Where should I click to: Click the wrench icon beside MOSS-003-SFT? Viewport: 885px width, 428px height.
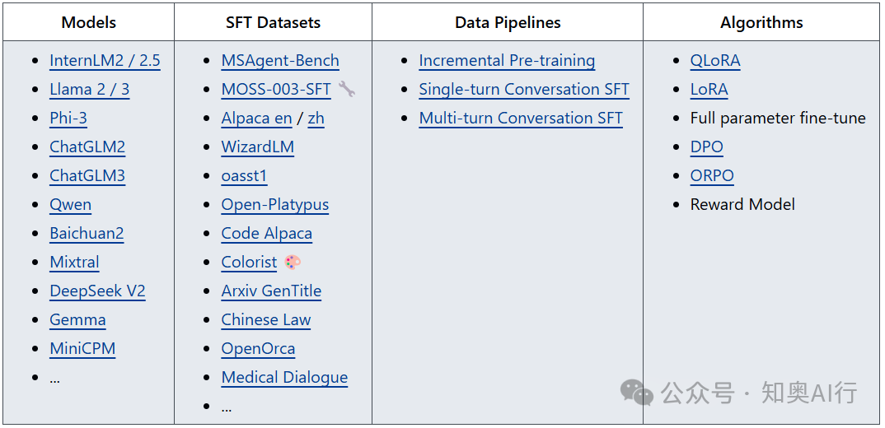pyautogui.click(x=347, y=89)
